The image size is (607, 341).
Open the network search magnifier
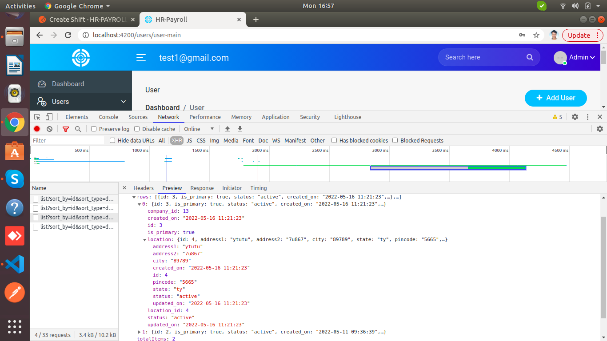(x=78, y=129)
